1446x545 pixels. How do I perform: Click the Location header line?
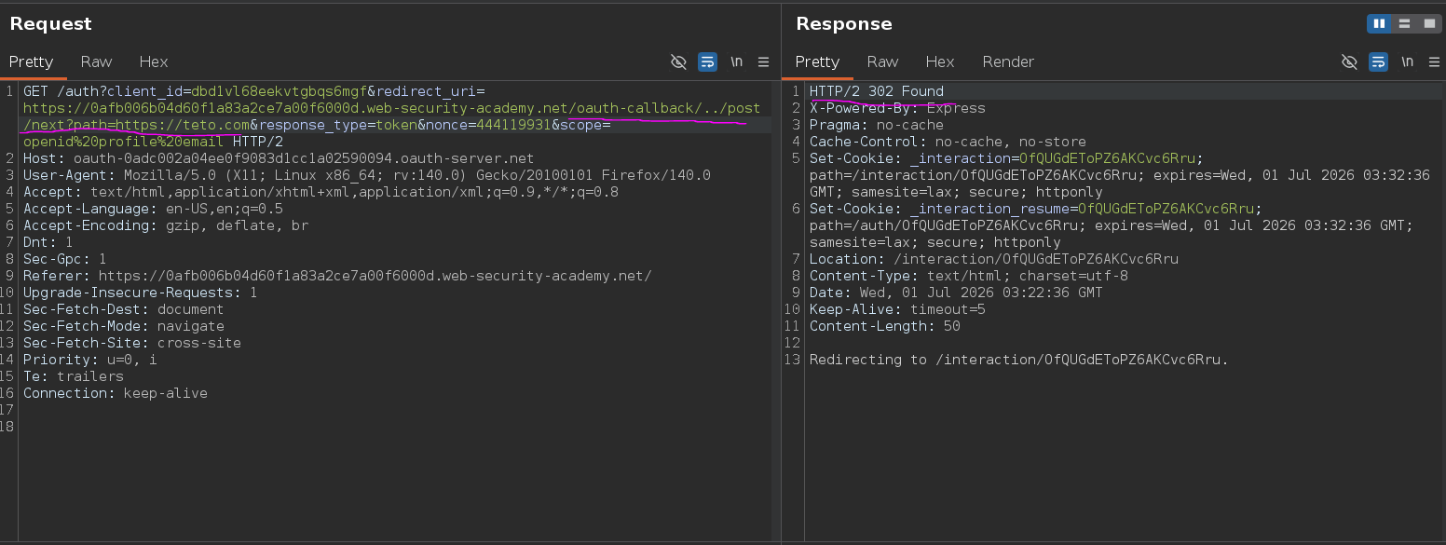point(993,259)
